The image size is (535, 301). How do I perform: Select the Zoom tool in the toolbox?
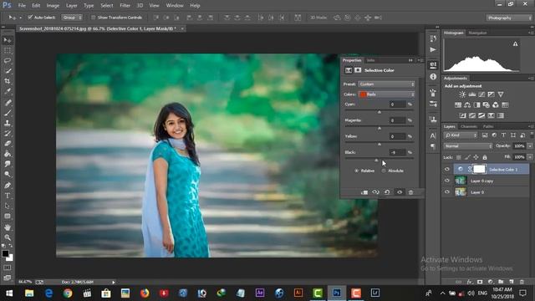coord(8,237)
